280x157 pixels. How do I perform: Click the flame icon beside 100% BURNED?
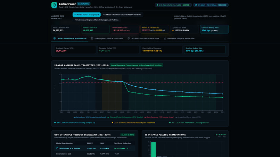tap(173, 30)
